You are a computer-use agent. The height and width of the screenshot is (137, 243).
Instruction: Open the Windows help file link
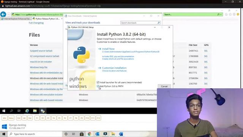[39, 67]
